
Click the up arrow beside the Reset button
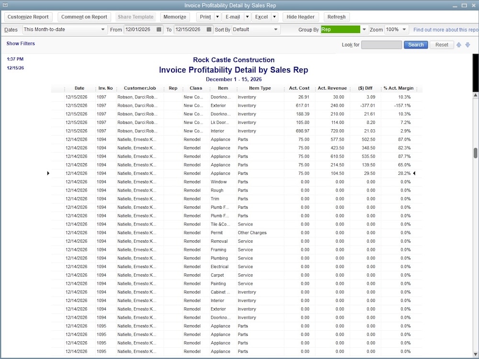pyautogui.click(x=459, y=45)
